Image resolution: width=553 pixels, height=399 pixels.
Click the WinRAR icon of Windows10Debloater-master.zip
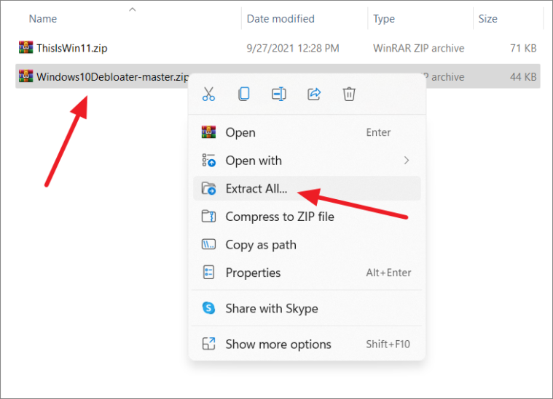[26, 76]
